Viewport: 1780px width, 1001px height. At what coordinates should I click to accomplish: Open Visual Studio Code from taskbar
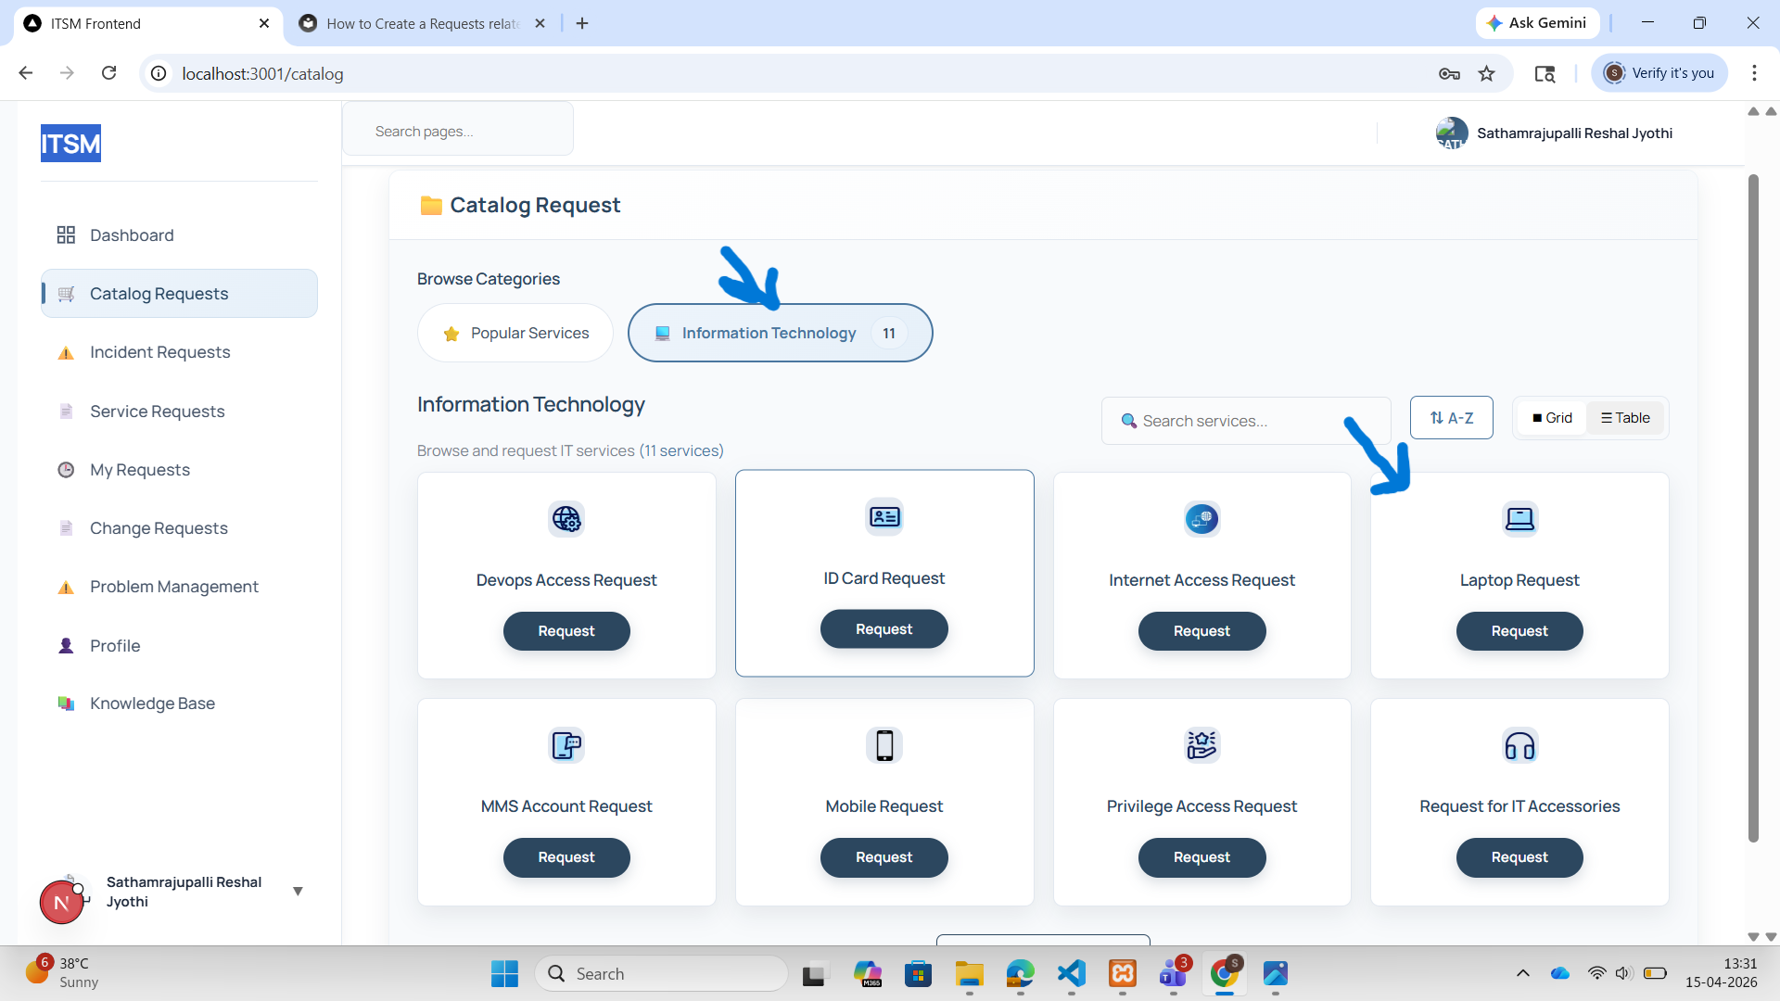coord(1072,973)
